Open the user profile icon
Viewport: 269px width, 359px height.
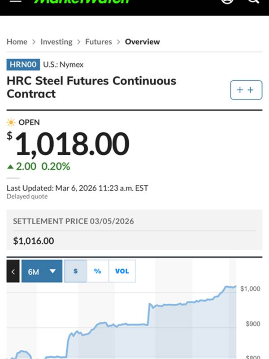tap(228, 1)
